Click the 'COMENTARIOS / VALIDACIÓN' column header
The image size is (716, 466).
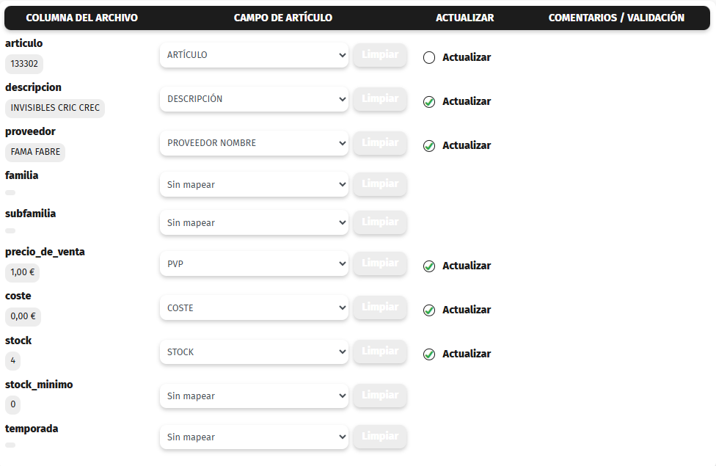(x=616, y=18)
